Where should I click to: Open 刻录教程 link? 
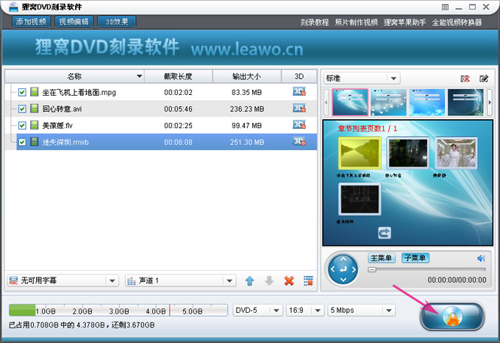pos(315,22)
